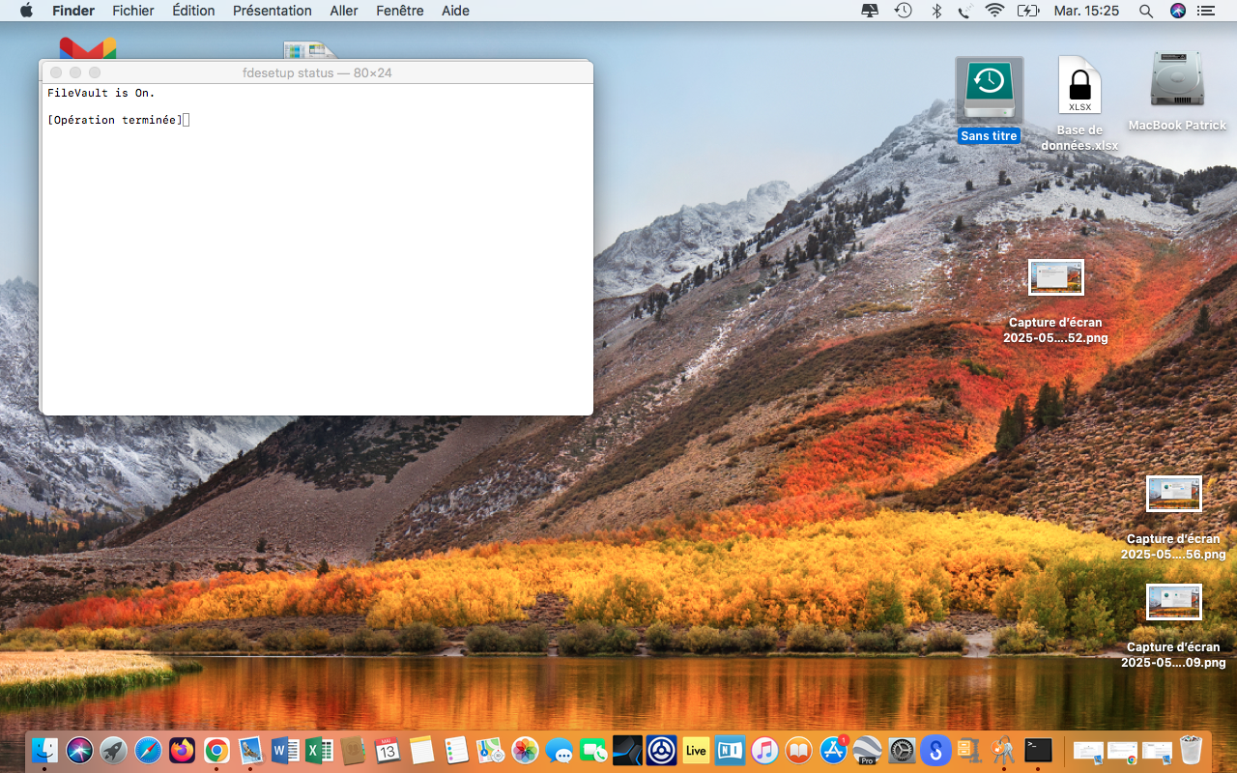Open the Trash in the Dock
Image resolution: width=1237 pixels, height=773 pixels.
tap(1192, 750)
